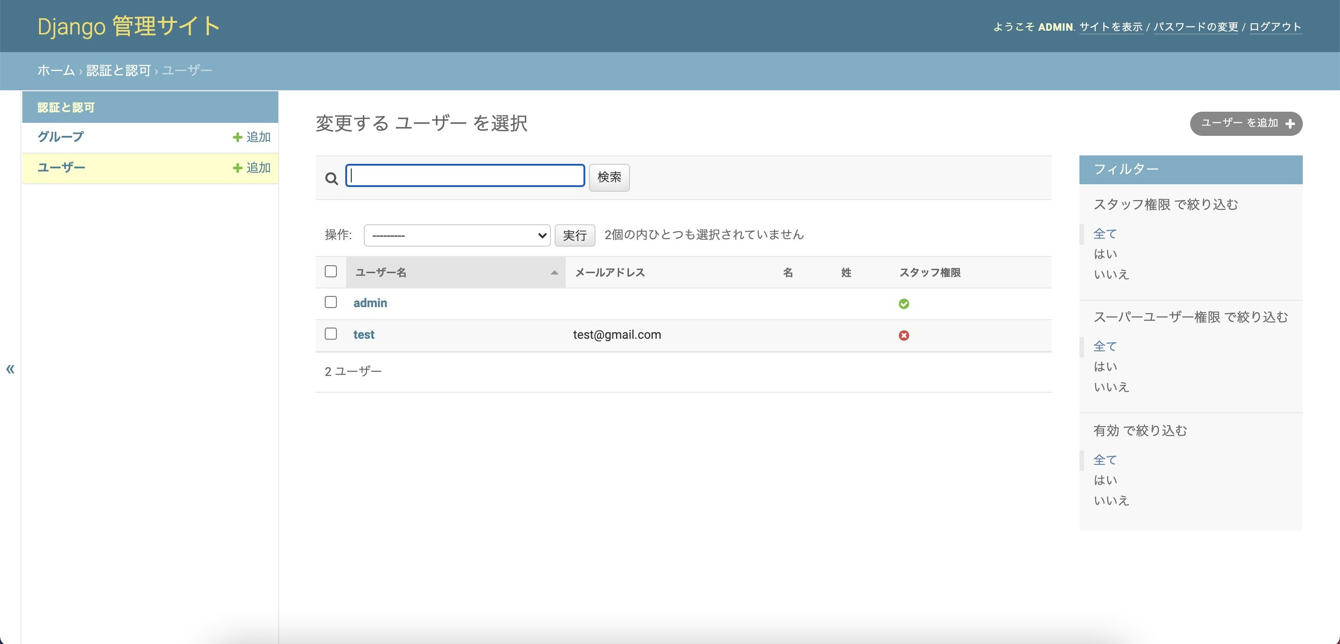Check the select-all checkbox in table header
Image resolution: width=1340 pixels, height=644 pixels.
[x=330, y=271]
